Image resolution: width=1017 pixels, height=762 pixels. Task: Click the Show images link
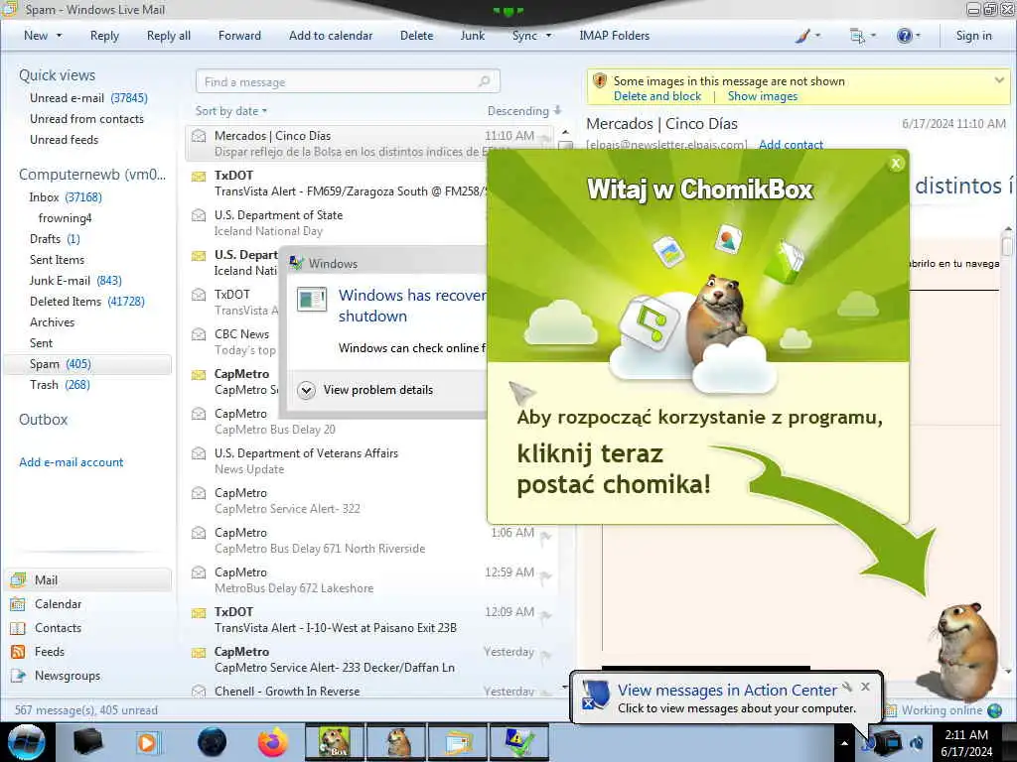pyautogui.click(x=762, y=96)
